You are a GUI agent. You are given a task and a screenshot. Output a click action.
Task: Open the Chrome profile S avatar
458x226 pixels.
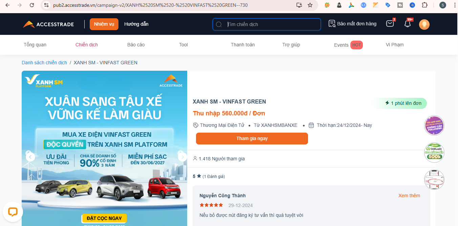tap(443, 5)
